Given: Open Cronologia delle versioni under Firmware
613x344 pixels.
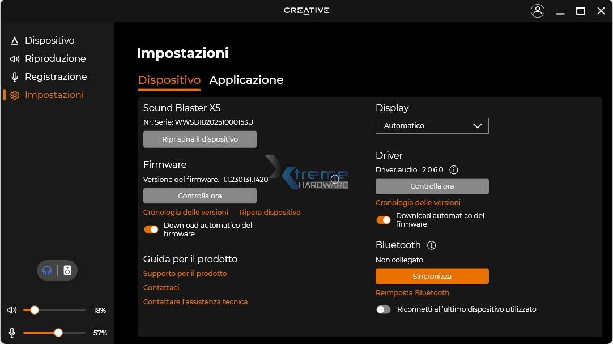Looking at the screenshot, I should point(185,212).
